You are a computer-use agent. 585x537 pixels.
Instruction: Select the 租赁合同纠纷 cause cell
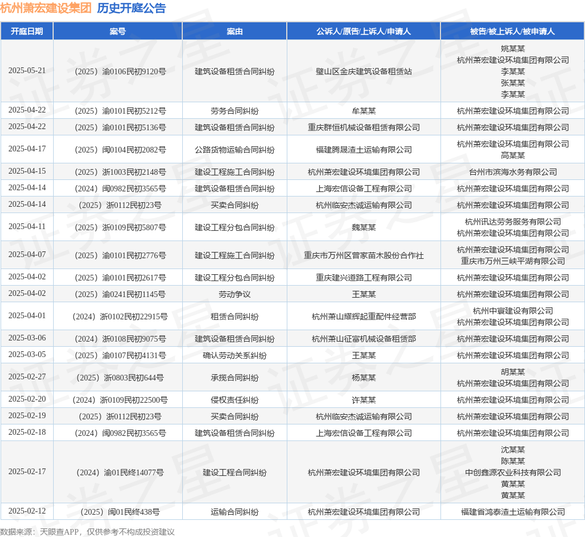[x=234, y=316]
